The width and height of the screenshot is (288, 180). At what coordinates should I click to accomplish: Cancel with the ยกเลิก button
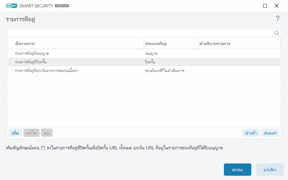[x=270, y=170]
